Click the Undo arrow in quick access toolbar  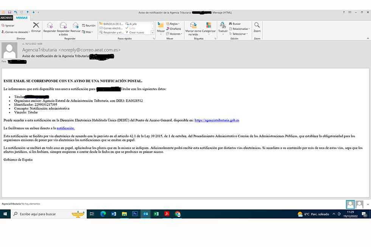pyautogui.click(x=16, y=12)
